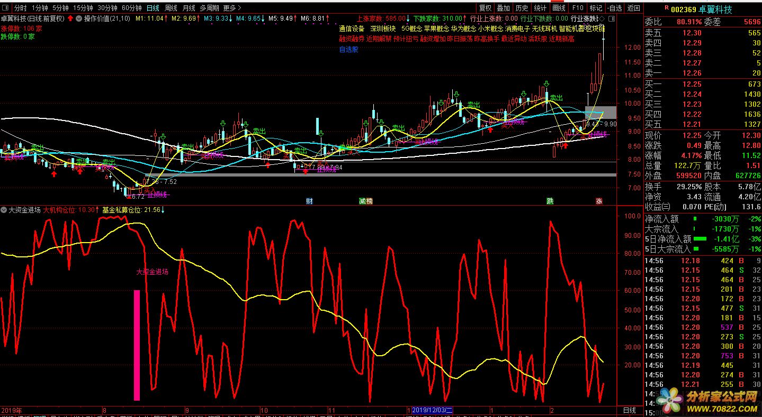Select the 30分钟 period tab
The image size is (762, 417).
[x=107, y=8]
